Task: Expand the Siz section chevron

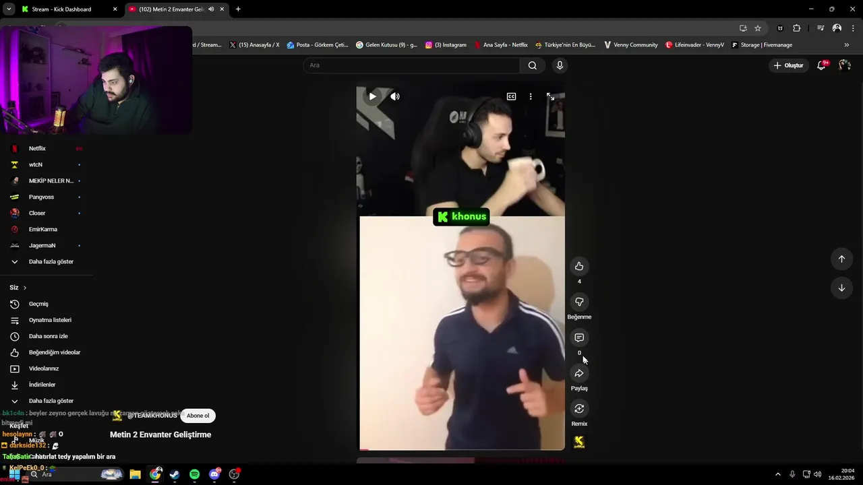Action: coord(25,288)
